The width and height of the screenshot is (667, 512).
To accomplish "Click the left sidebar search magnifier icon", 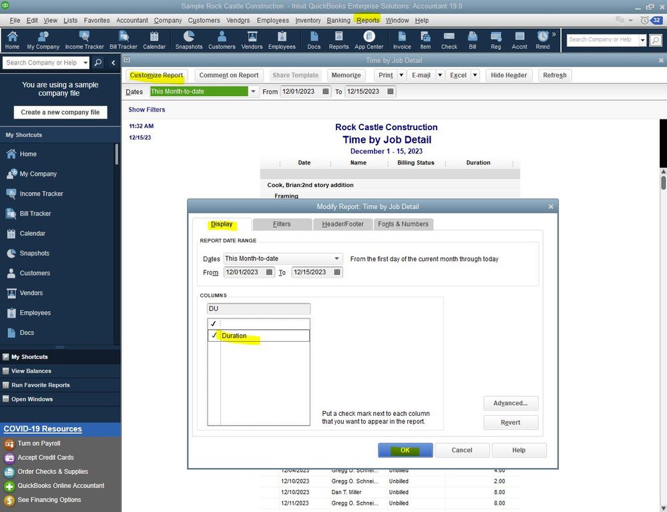I will pyautogui.click(x=98, y=63).
